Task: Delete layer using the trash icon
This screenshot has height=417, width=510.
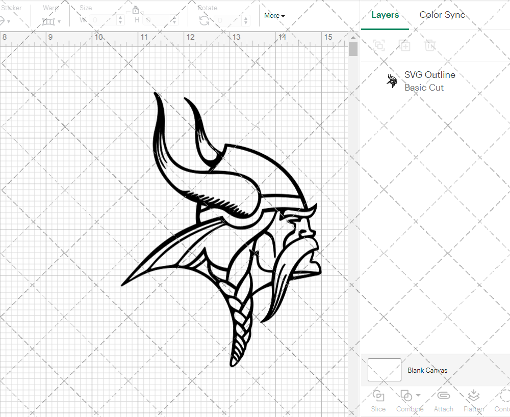Action: pos(430,45)
